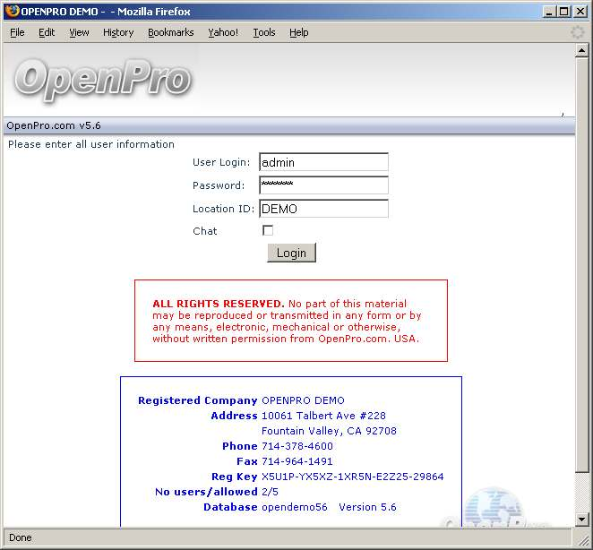The image size is (593, 550).
Task: Click the scrollbar up arrow
Action: click(x=581, y=51)
